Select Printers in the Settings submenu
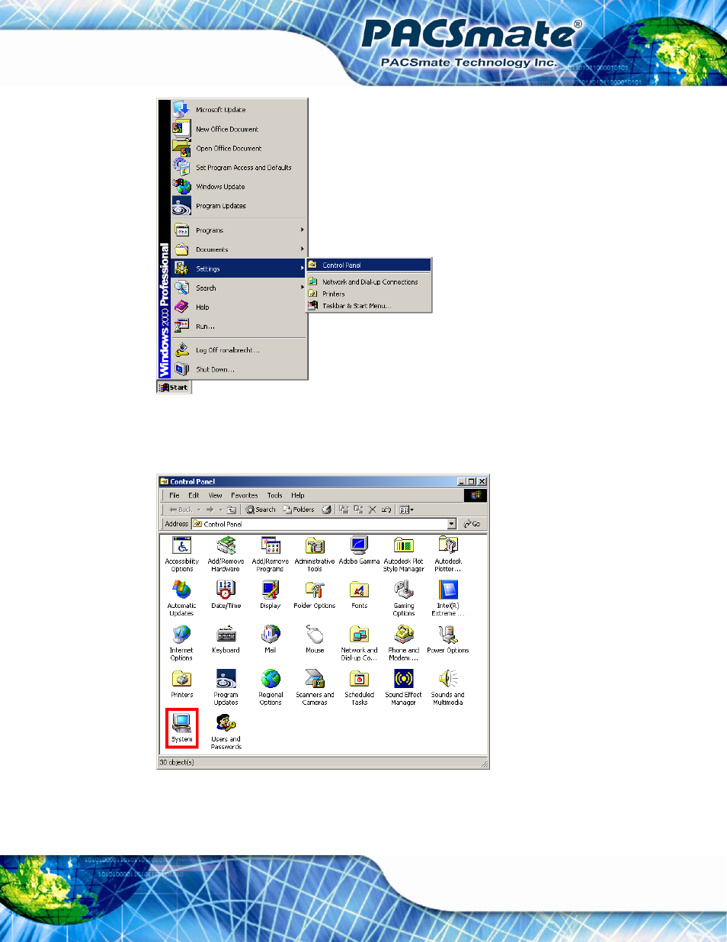 tap(369, 294)
